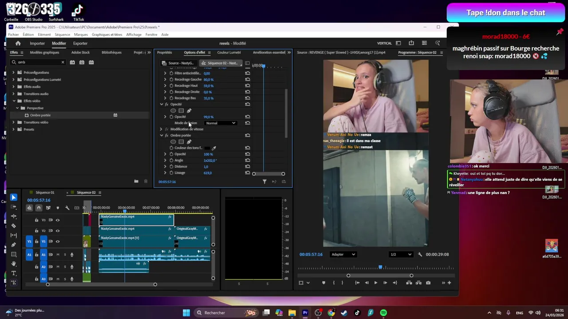Toggle linked selection in timeline
Viewport: 568px width, 319px height.
48,208
